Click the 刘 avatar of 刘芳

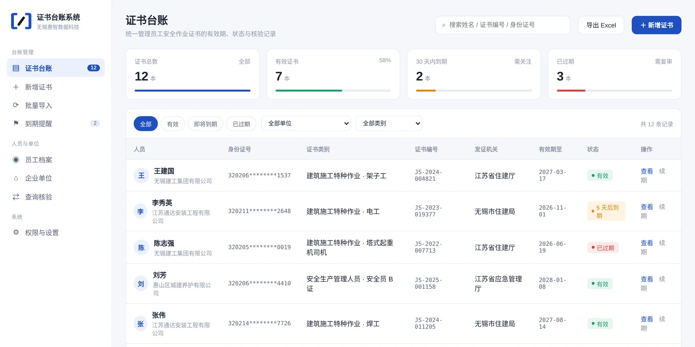pyautogui.click(x=141, y=283)
